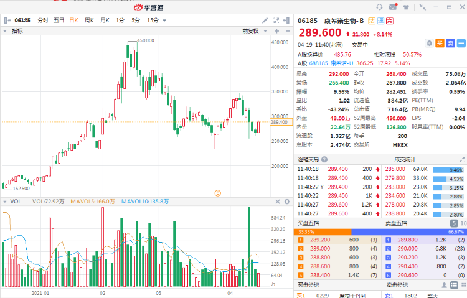Remove from watchlist minus button
This screenshot has height=298, width=467.
[x=461, y=43]
